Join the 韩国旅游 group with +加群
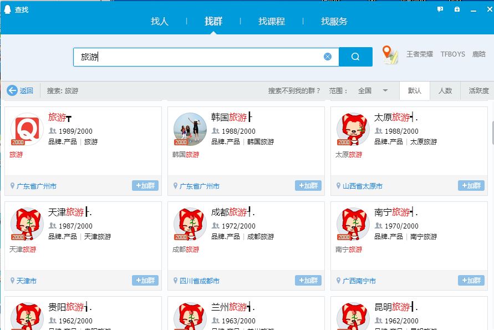This screenshot has height=330, width=494. pos(308,186)
